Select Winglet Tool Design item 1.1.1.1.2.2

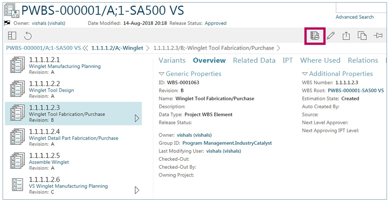pos(51,90)
